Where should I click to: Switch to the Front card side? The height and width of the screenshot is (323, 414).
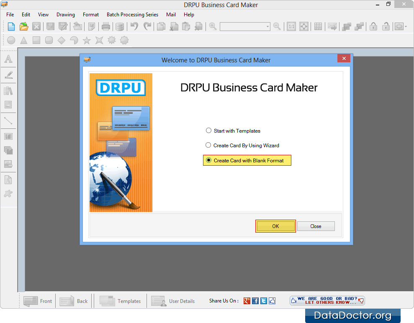point(38,301)
